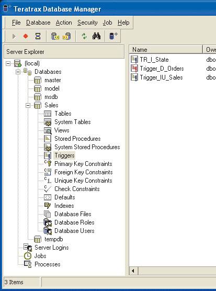Select Stored Procedures in the tree
216x291 pixels.
pos(77,139)
